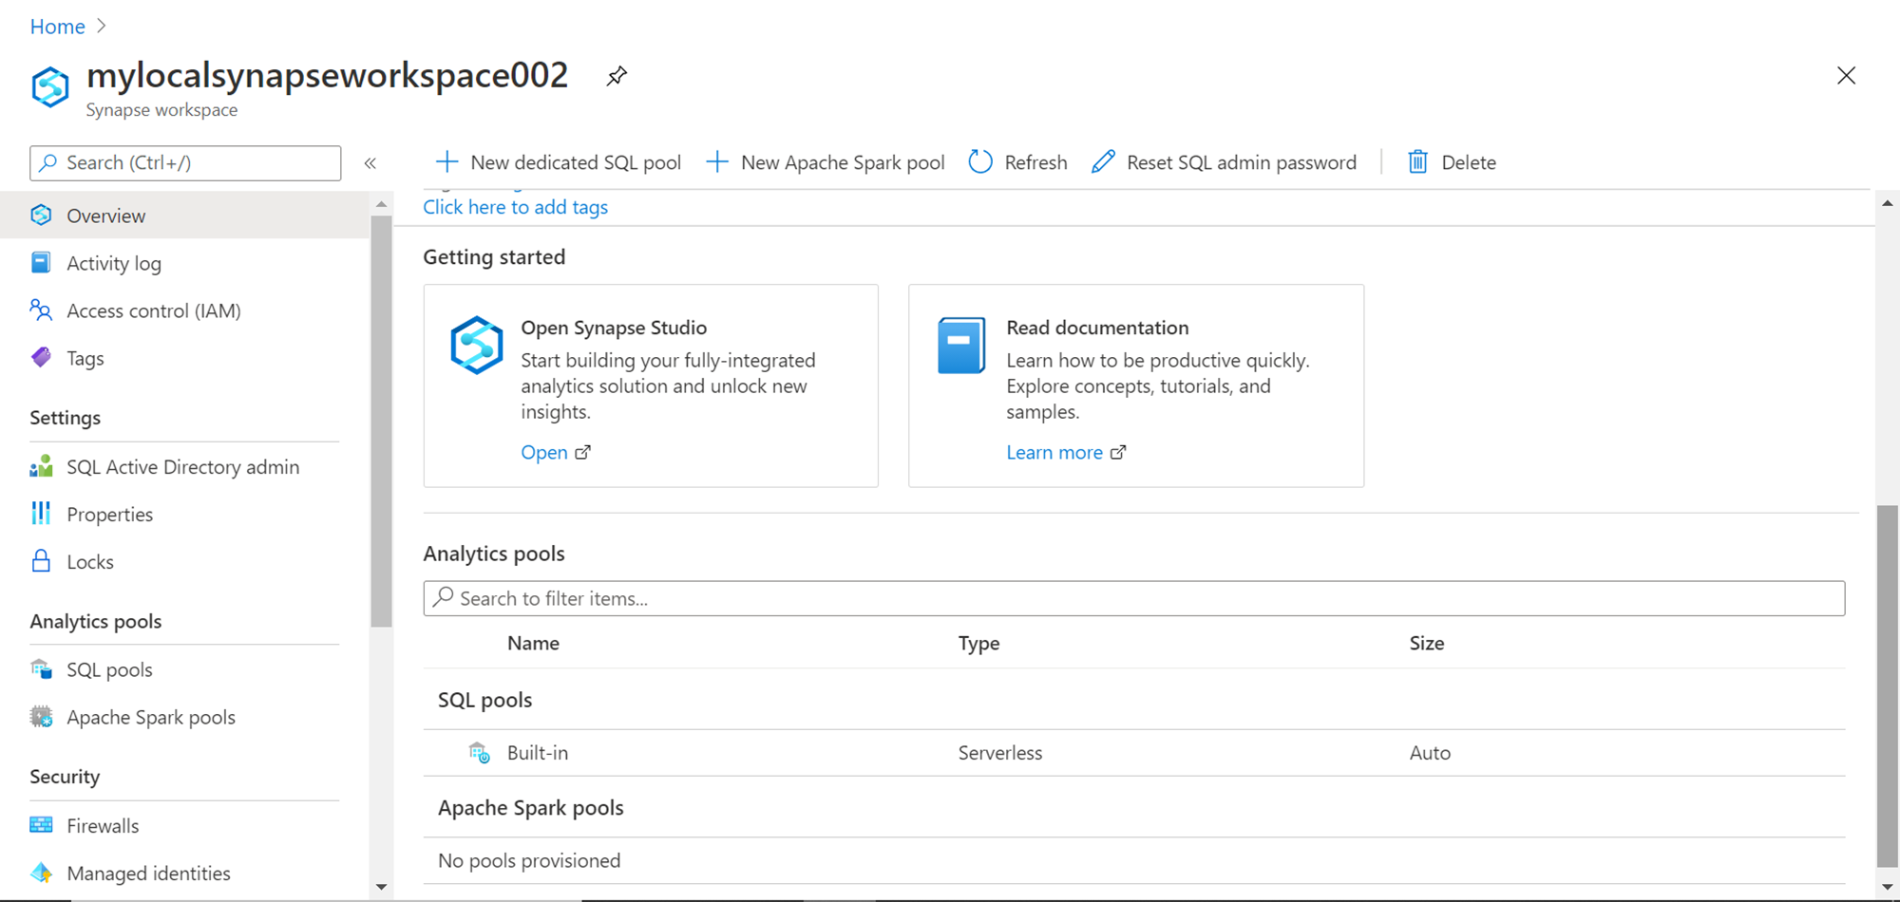Open the Activity log
The width and height of the screenshot is (1900, 902).
[x=114, y=263]
